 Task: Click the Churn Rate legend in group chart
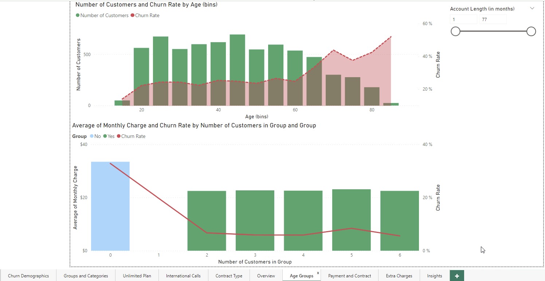[133, 136]
